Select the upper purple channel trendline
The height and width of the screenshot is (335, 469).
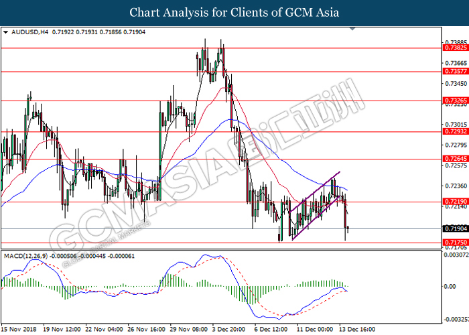pyautogui.click(x=315, y=192)
